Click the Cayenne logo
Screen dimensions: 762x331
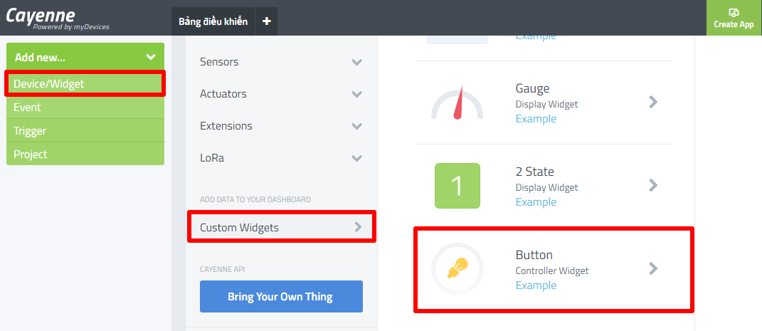pos(41,16)
